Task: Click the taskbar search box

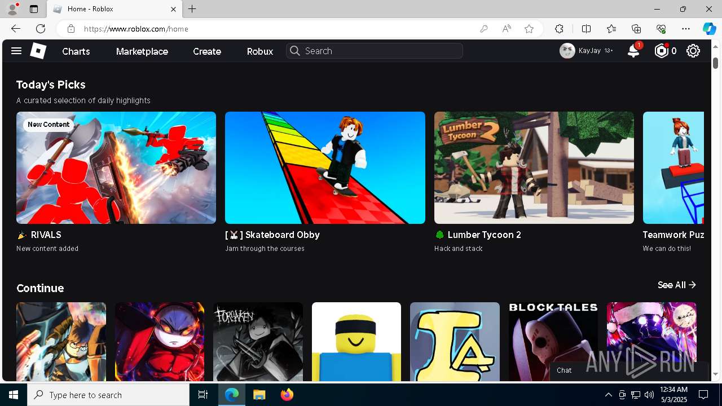Action: 108,395
